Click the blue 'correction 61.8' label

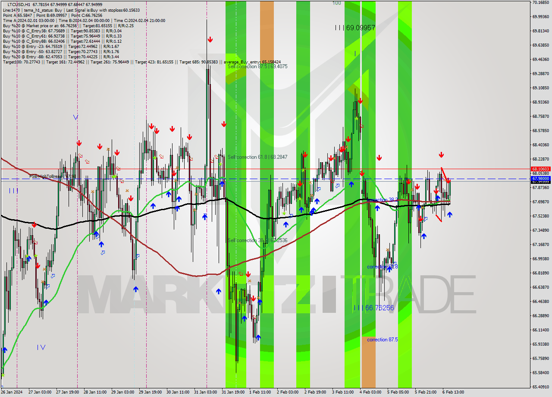[383, 267]
